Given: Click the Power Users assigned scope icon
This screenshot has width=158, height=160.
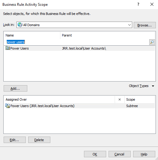Looking at the screenshot, I should pos(7,106).
